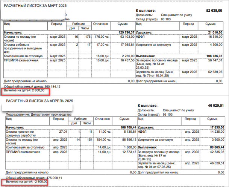Select salary amount 93 103,00 in March table
The width and height of the screenshot is (229, 187).
(x=127, y=37)
